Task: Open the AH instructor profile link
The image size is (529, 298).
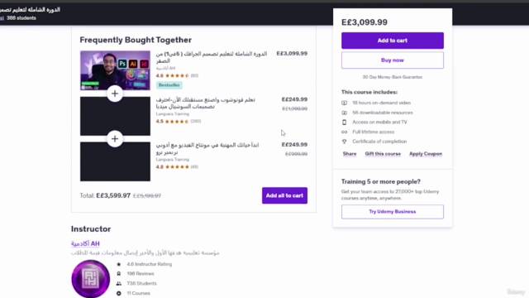Action: [x=85, y=243]
